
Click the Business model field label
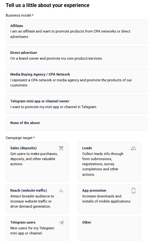pyautogui.click(x=19, y=15)
